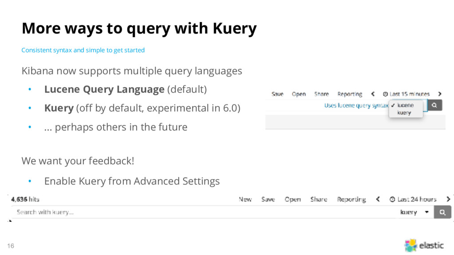Go to next time range after Last 24 hours

coord(448,199)
